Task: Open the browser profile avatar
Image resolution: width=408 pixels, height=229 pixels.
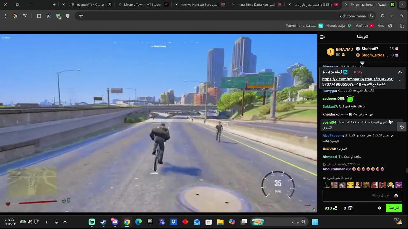Action: (15, 16)
